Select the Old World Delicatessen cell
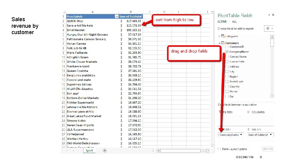 (x=92, y=143)
